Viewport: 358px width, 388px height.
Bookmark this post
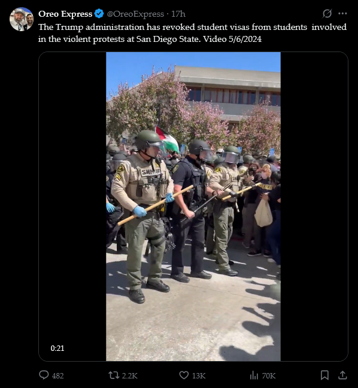324,375
